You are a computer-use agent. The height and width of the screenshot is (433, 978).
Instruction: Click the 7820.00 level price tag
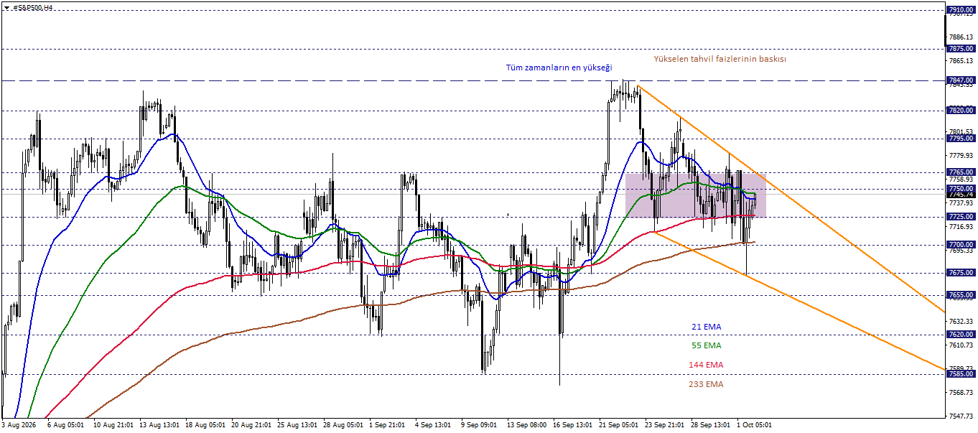pos(961,110)
